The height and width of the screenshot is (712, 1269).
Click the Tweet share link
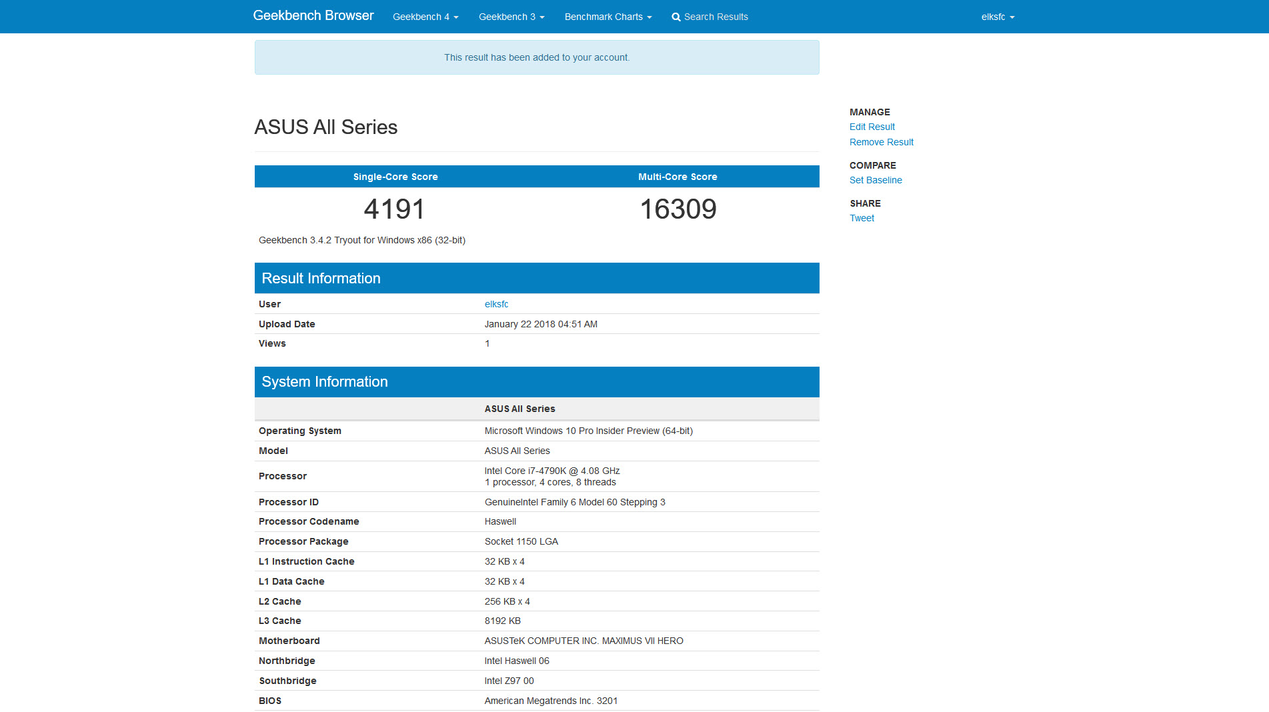[862, 218]
